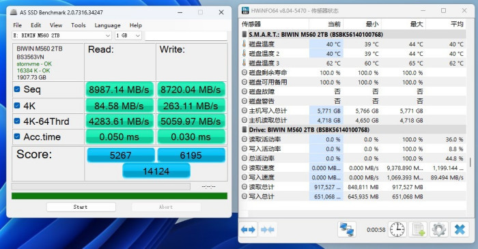
Task: Click the icon next to 磁盘剩余寿命
Action: point(244,73)
